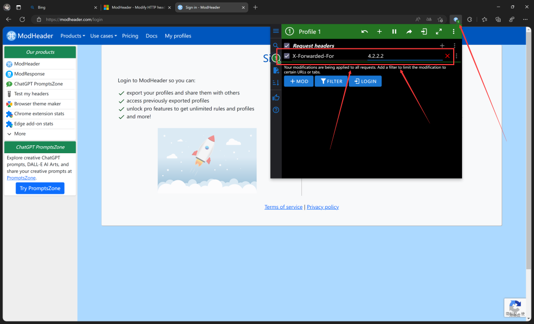
Task: Uncheck the X-Forwarded-For header checkbox
Action: 287,56
